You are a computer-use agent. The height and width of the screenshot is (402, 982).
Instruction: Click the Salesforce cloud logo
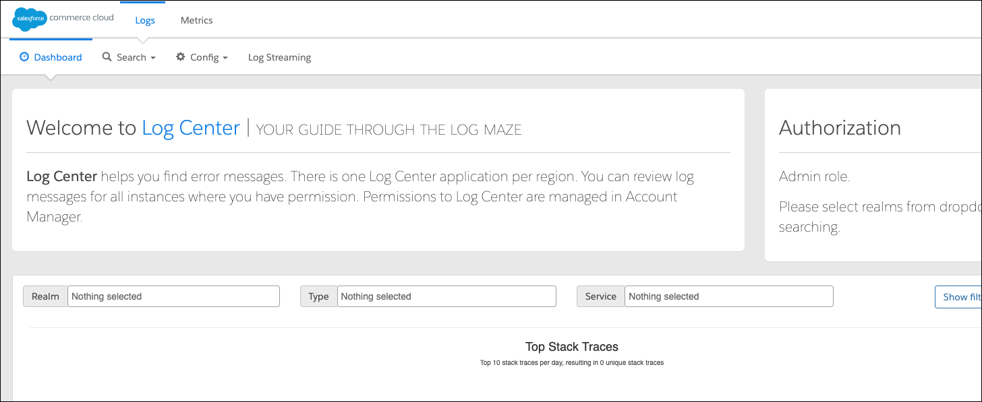[x=29, y=20]
